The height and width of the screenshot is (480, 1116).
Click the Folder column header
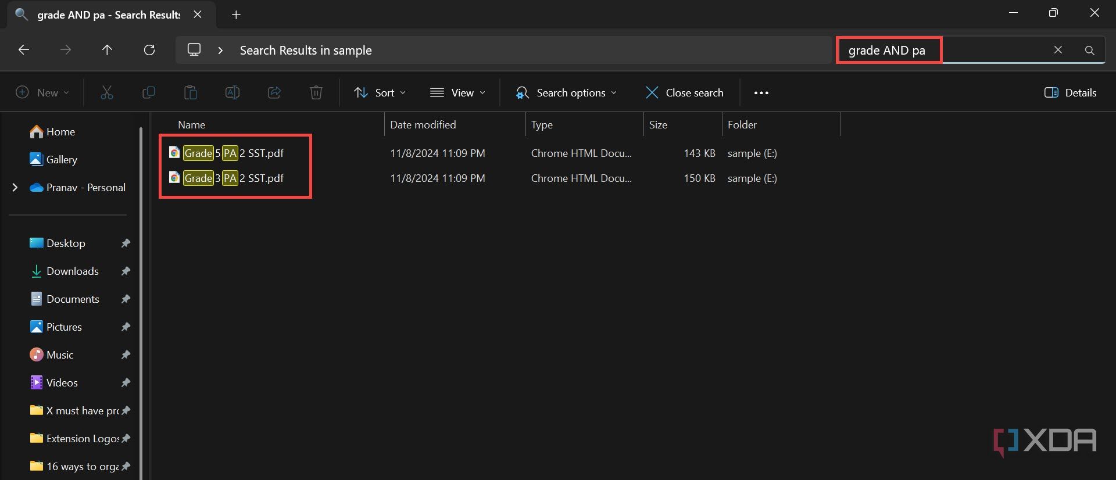pyautogui.click(x=742, y=124)
